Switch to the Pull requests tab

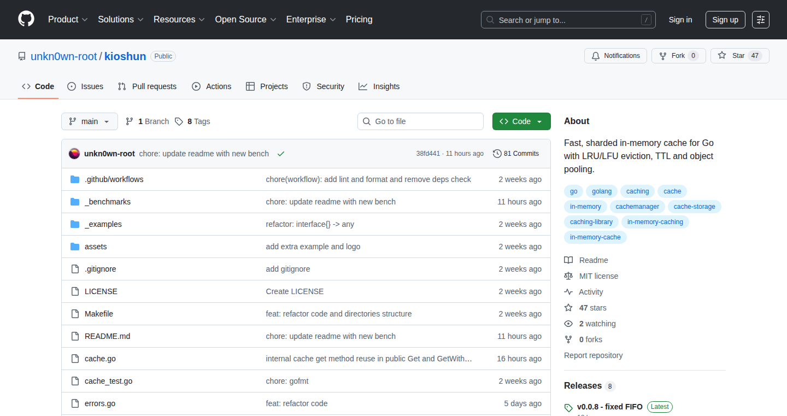click(148, 86)
